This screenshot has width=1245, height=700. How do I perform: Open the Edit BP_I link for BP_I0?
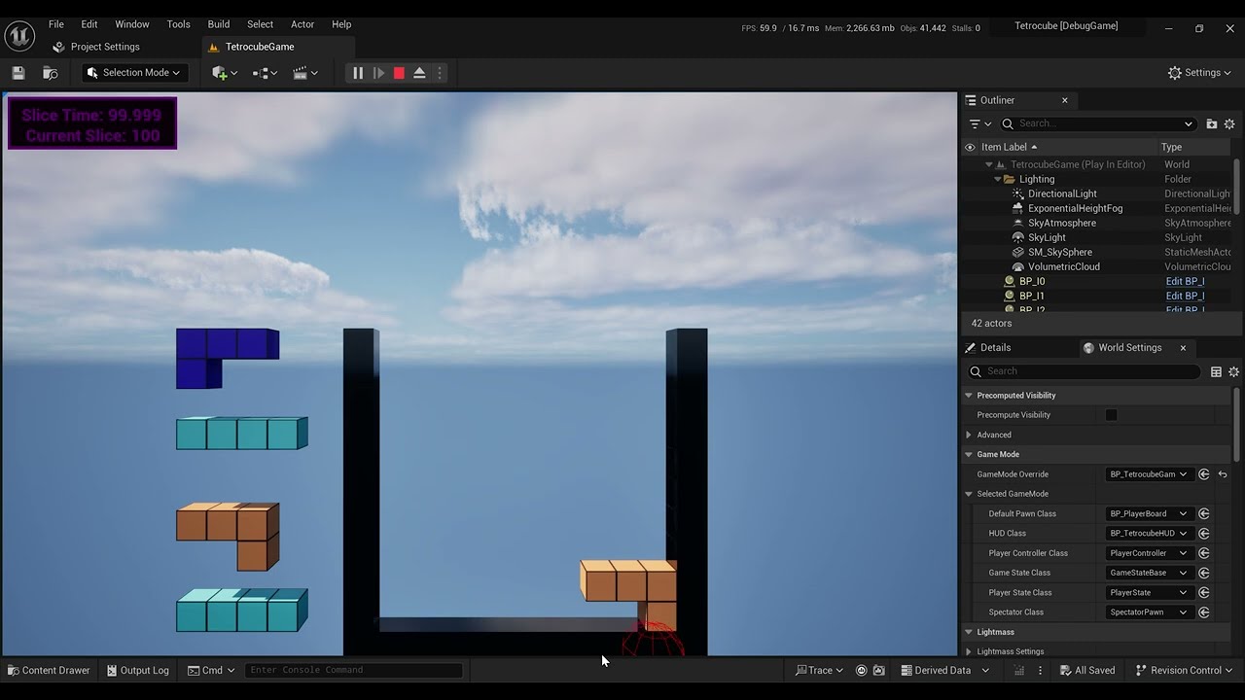(x=1185, y=281)
